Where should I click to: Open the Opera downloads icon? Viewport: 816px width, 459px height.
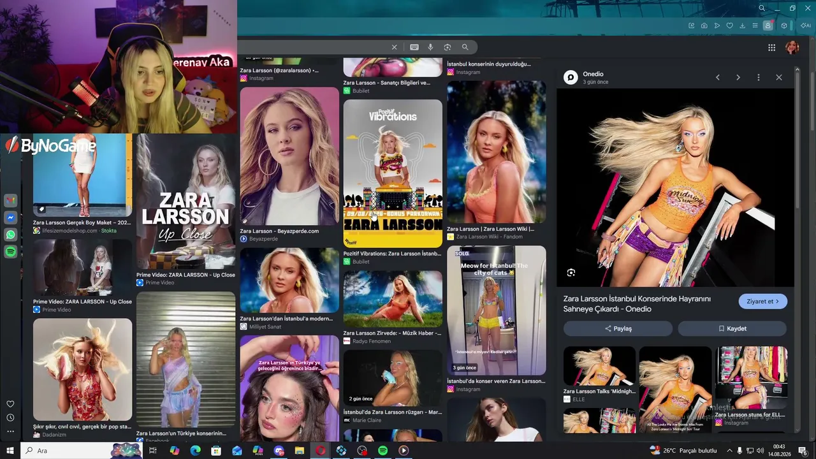tap(742, 25)
